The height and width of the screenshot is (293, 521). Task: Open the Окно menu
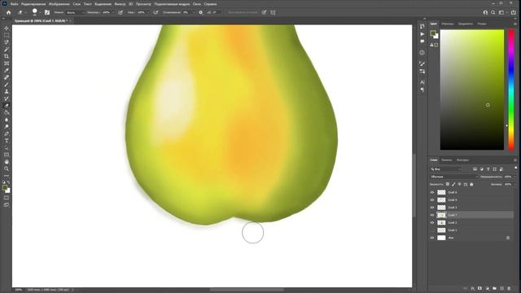point(197,4)
